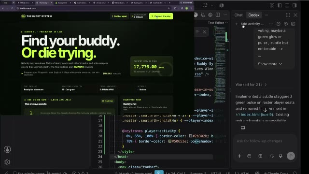Click The Buddy System logo
The width and height of the screenshot is (309, 174).
[x=37, y=16]
